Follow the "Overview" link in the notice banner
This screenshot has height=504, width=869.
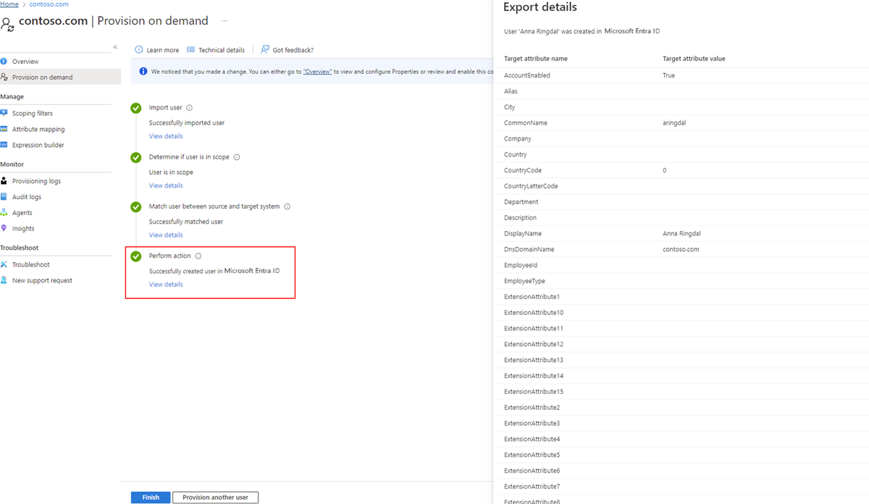pyautogui.click(x=317, y=72)
